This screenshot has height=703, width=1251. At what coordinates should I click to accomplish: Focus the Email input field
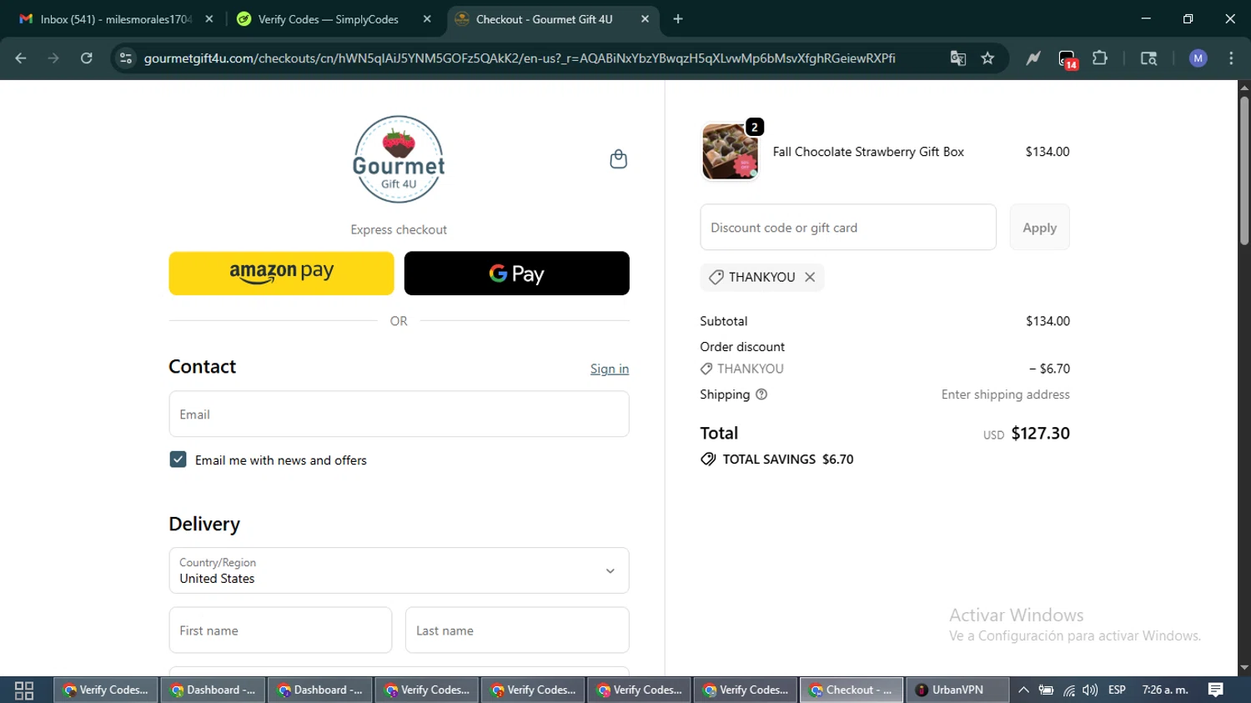pos(399,414)
